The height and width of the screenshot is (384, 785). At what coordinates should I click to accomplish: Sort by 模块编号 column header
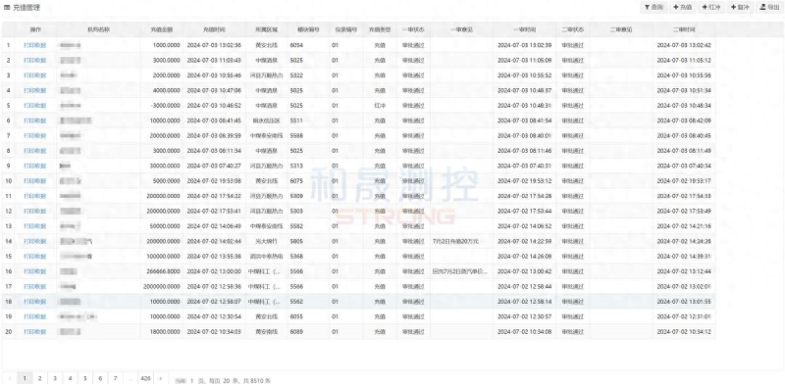tap(308, 29)
